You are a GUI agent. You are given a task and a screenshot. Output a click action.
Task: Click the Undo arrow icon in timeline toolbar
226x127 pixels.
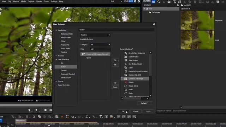pyautogui.click(x=73, y=117)
